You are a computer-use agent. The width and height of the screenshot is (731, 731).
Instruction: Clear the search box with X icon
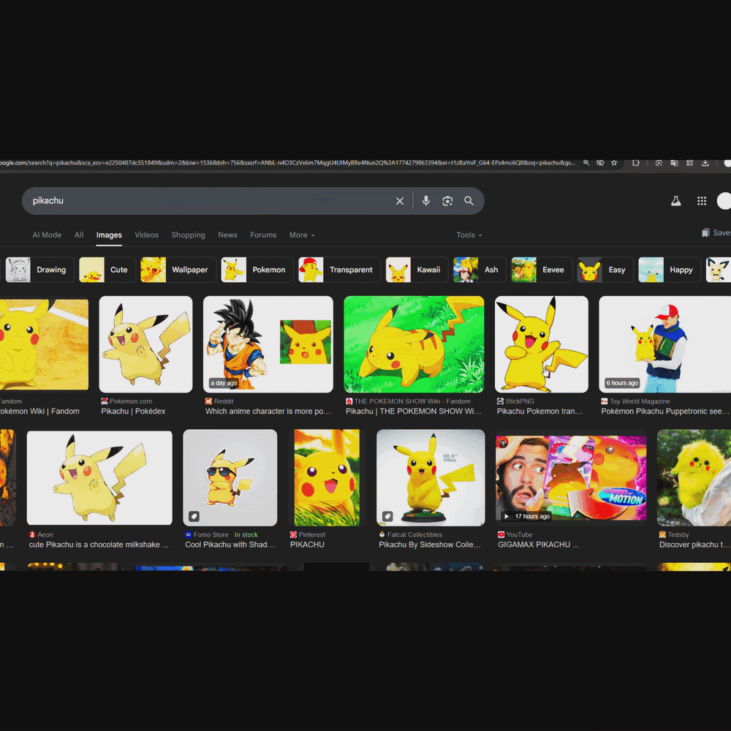[400, 201]
